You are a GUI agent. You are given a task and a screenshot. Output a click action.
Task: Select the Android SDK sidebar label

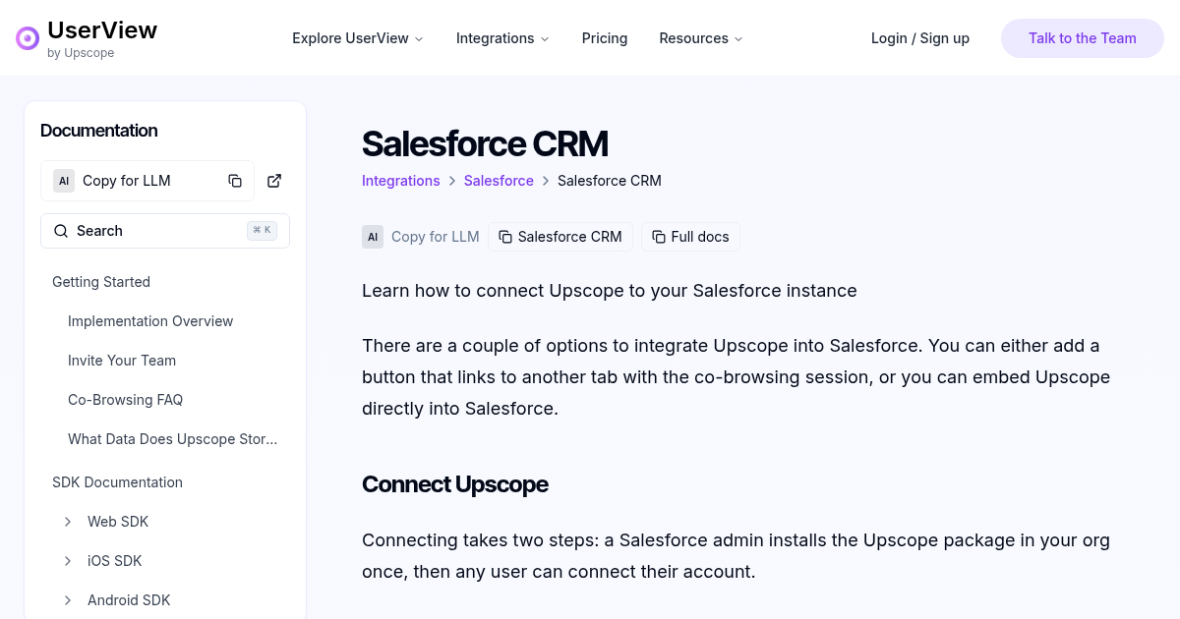[129, 600]
